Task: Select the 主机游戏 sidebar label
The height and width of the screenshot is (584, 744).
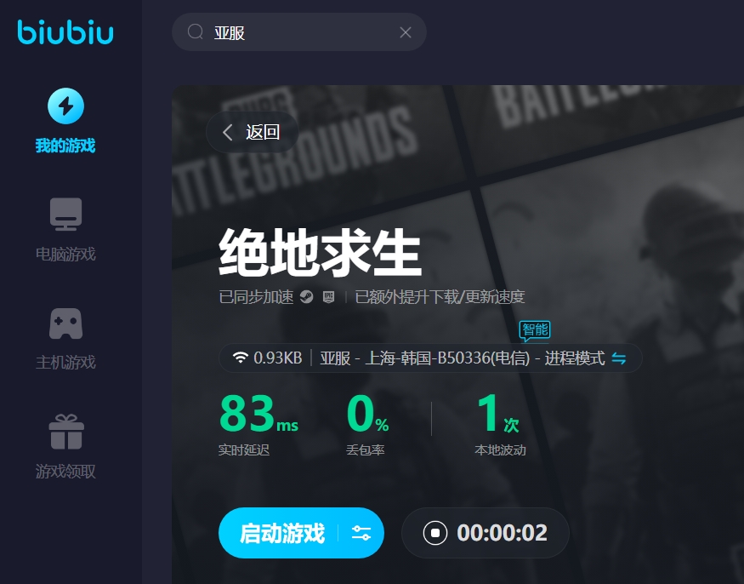Action: coord(66,363)
